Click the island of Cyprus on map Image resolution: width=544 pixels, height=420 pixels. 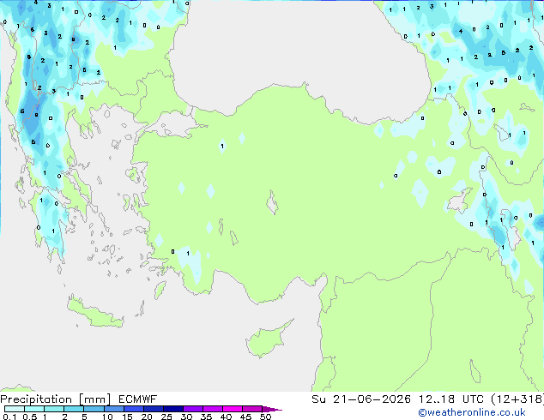pos(265,341)
